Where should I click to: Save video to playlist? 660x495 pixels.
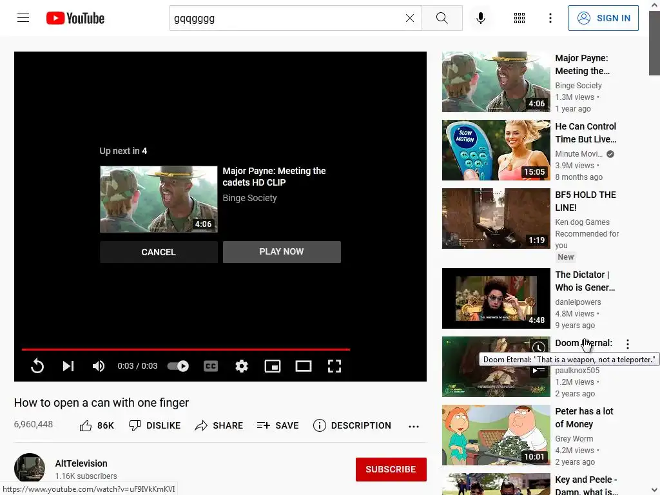[x=278, y=425]
